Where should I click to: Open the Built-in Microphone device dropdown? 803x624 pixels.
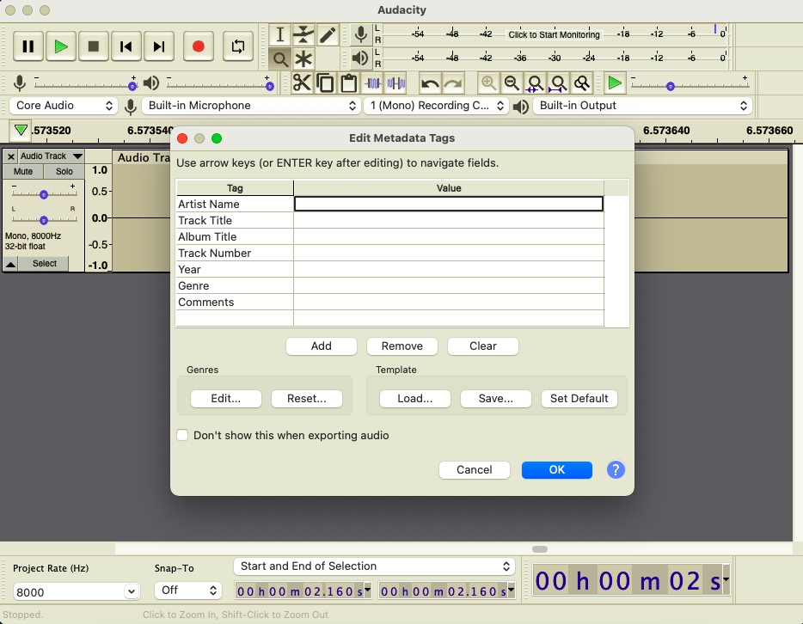tap(251, 106)
